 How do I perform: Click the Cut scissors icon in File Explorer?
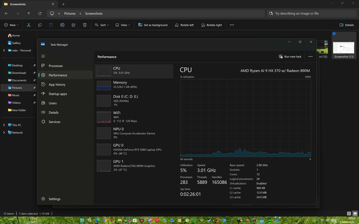[29, 25]
